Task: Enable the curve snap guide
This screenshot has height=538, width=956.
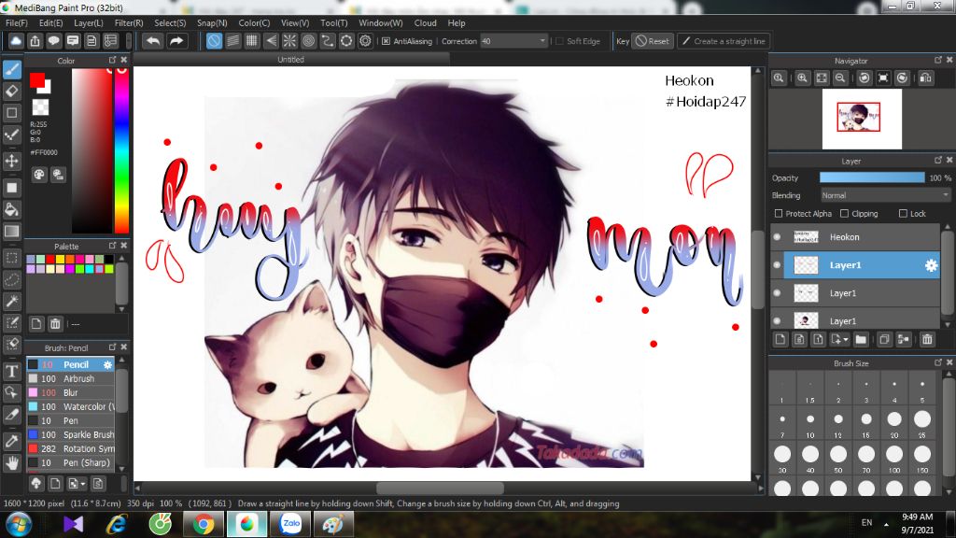Action: (328, 41)
